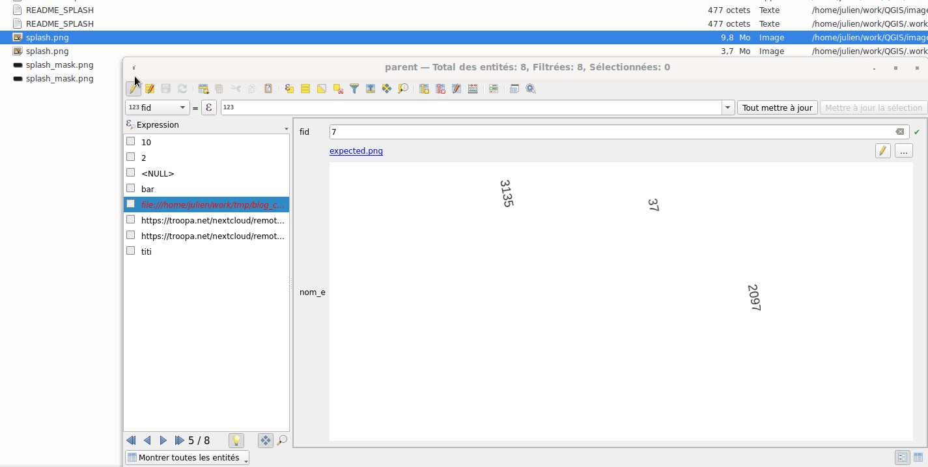This screenshot has width=928, height=467.
Task: Check the box beside the titi entity
Action: tap(131, 251)
